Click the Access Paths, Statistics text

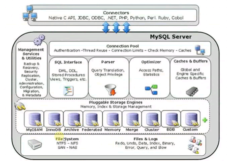[151, 72]
